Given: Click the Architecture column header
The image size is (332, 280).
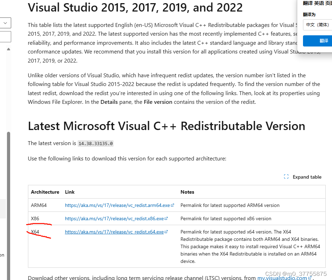Looking at the screenshot, I should [45, 192].
